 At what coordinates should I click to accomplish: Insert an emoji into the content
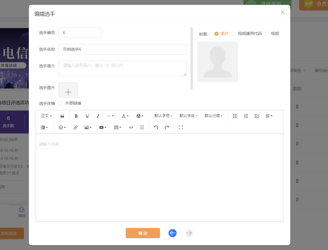pyautogui.click(x=61, y=127)
